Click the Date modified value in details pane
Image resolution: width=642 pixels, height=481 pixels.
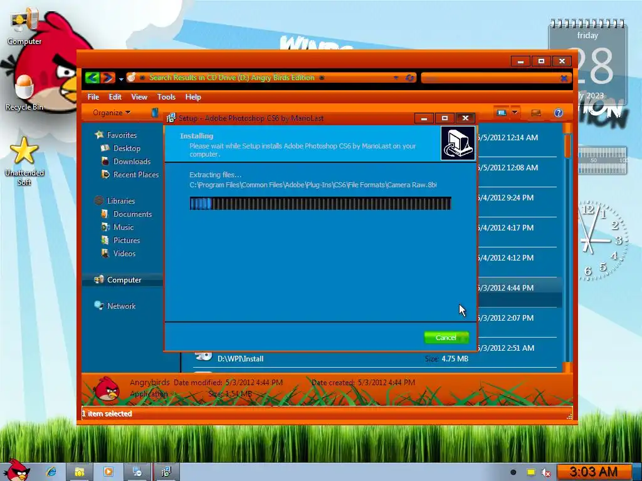[x=254, y=383]
